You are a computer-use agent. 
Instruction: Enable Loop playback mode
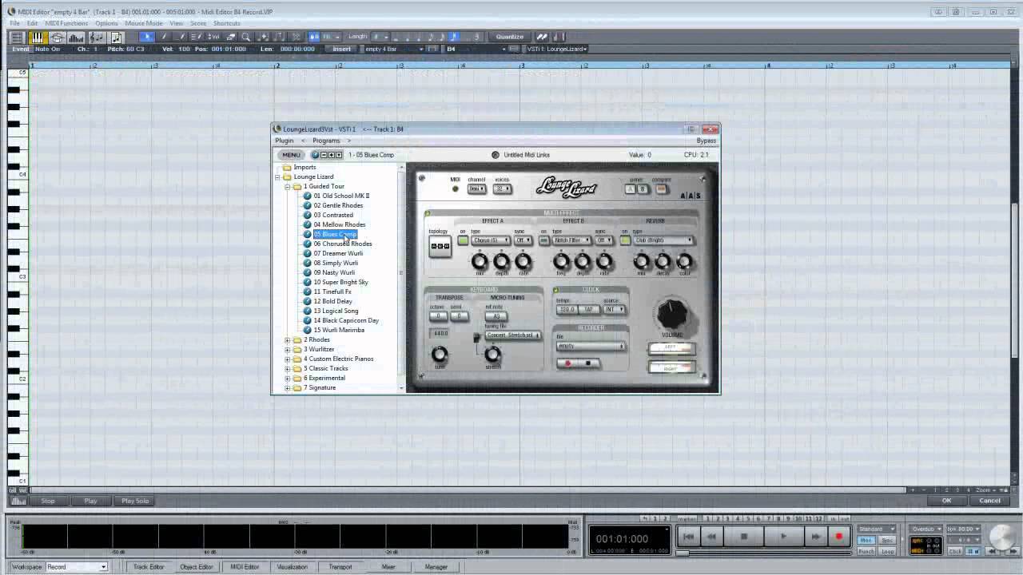point(887,551)
